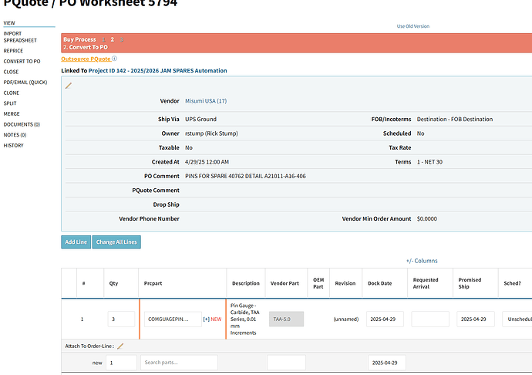This screenshot has width=532, height=375.
Task: Click the new-line quantity field
Action: [121, 363]
